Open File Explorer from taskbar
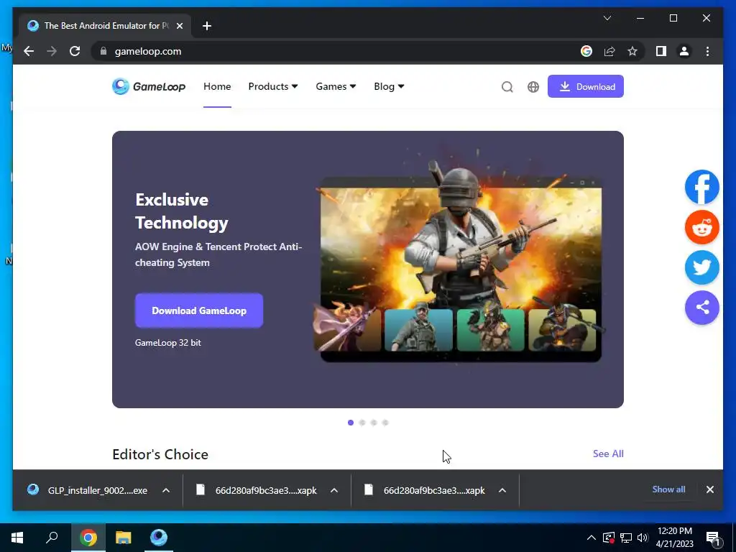Viewport: 736px width, 552px height. pyautogui.click(x=123, y=538)
